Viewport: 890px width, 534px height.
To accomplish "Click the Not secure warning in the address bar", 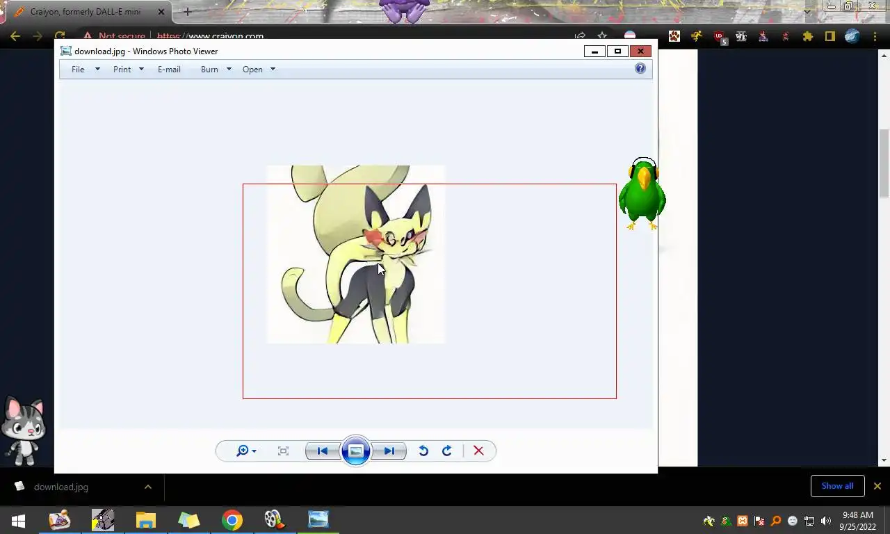I will tap(115, 36).
